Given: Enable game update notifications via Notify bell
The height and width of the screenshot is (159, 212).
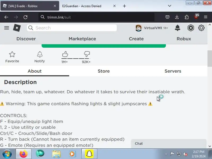Looking at the screenshot, I should coord(39,54).
